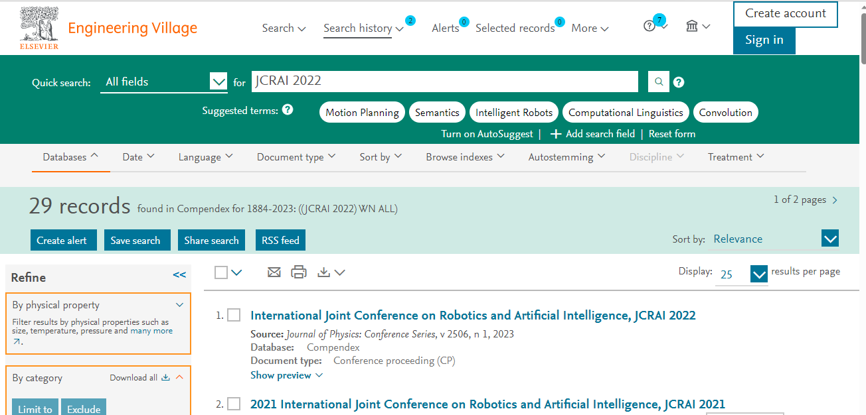This screenshot has height=415, width=866.
Task: Select the Databases tab
Action: 70,157
